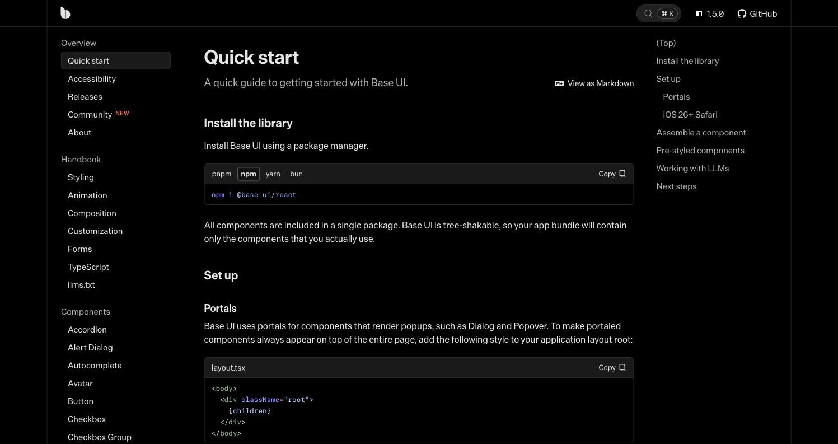Copy the layout.tsx code
The width and height of the screenshot is (838, 444).
coord(612,368)
